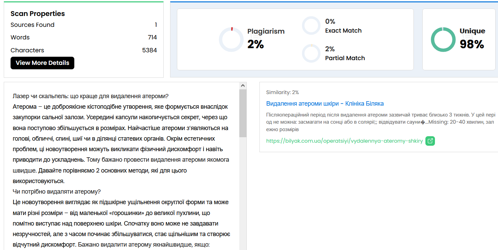The width and height of the screenshot is (498, 250).
Task: Click the scroll-up arrow of the text panel
Action: point(243,86)
